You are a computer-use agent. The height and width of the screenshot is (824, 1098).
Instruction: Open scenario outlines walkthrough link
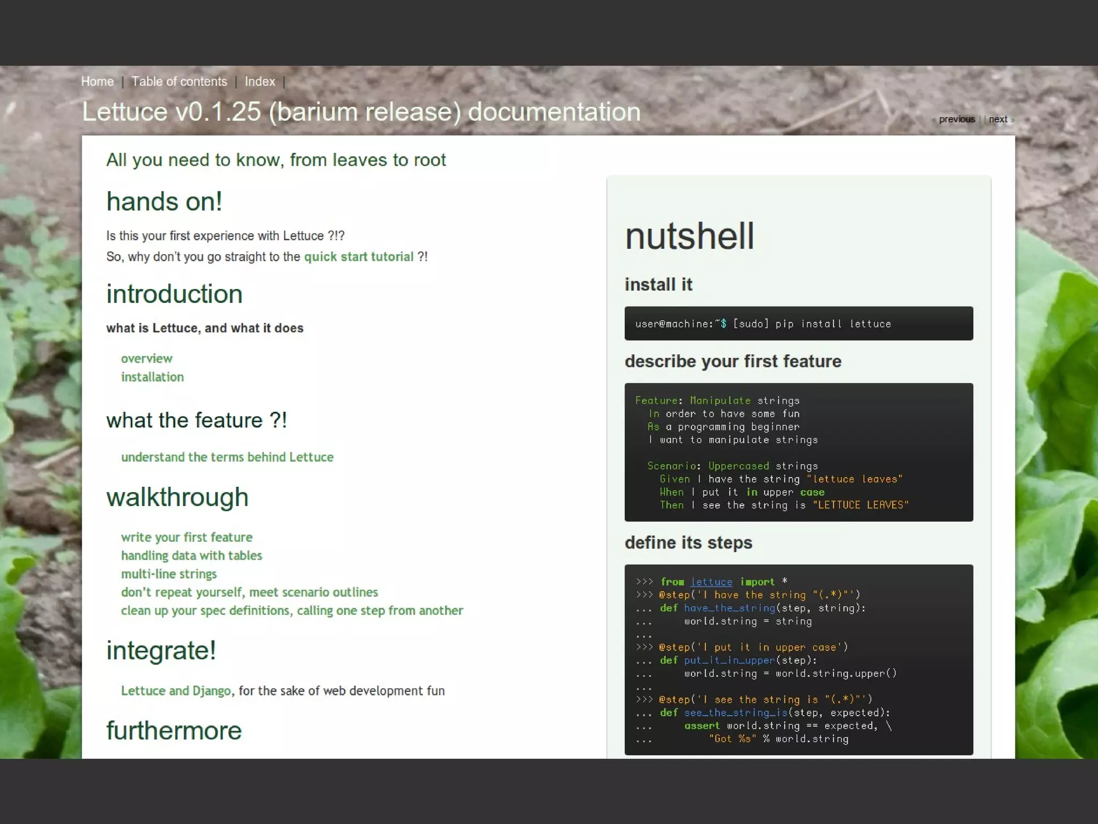point(249,592)
